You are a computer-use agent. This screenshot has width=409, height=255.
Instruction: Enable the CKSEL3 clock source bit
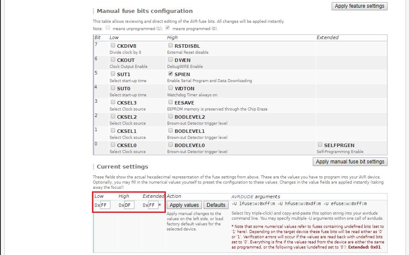[113, 102]
